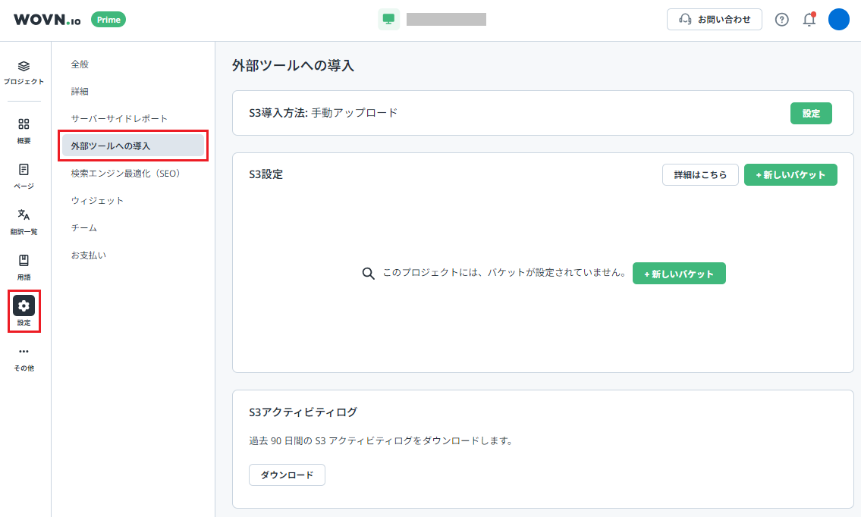Click the help question mark icon
The height and width of the screenshot is (517, 861).
coord(781,20)
